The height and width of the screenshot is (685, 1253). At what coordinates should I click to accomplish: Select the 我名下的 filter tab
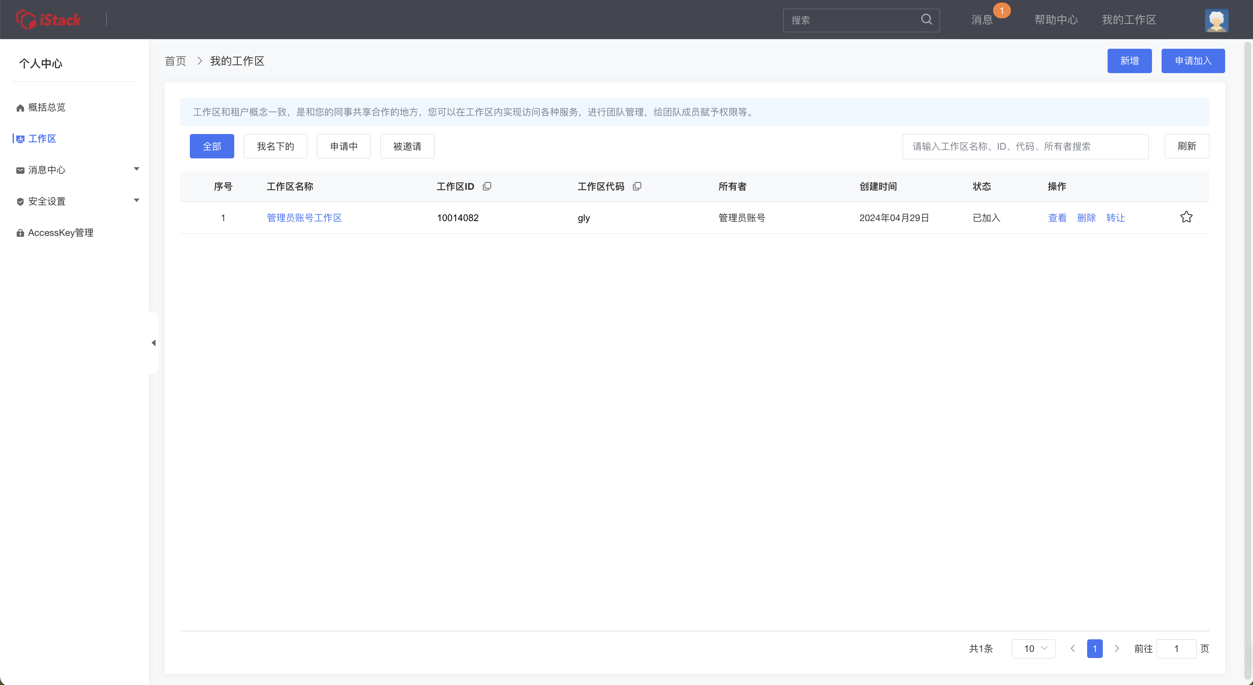pos(275,146)
